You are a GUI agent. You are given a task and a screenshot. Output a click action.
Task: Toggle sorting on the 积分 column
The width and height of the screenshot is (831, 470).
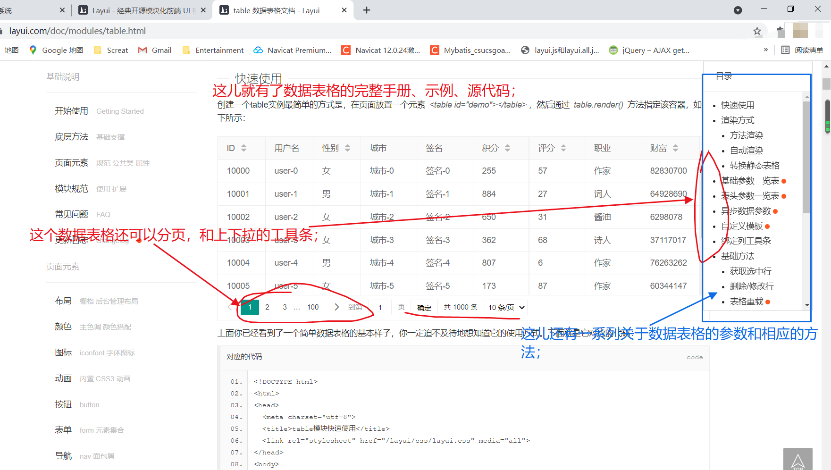[x=507, y=148]
